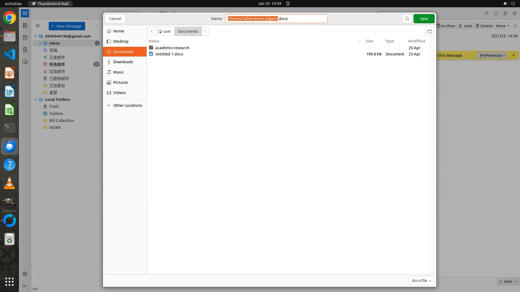Click the back arrow in the path bar
This screenshot has width=520, height=292.
click(x=152, y=31)
